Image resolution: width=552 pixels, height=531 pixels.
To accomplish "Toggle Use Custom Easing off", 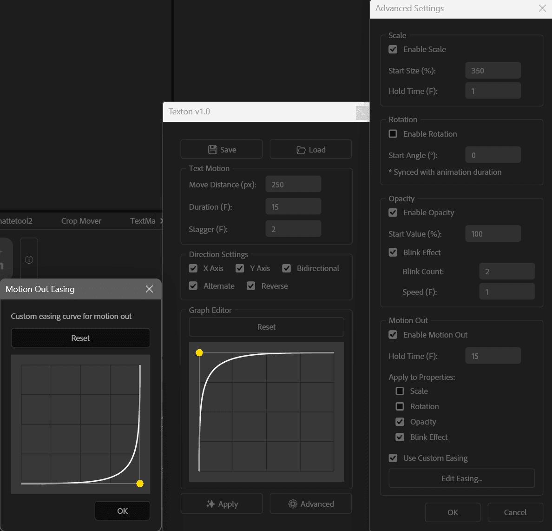I will click(393, 458).
